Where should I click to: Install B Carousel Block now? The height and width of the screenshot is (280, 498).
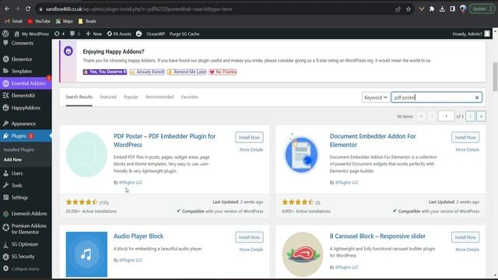465,237
